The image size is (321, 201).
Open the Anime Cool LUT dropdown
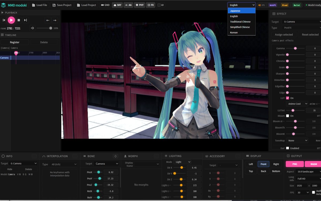click(297, 104)
